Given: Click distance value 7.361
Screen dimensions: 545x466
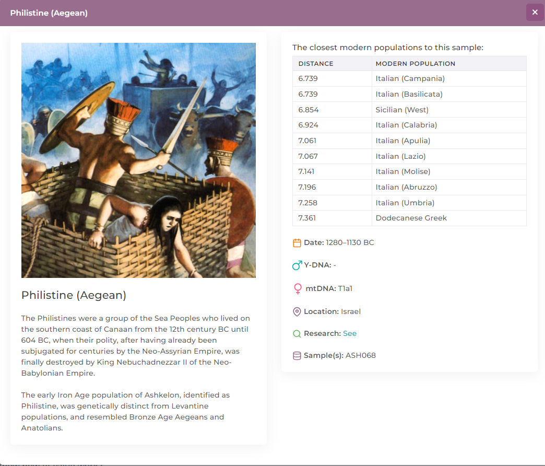Looking at the screenshot, I should pos(307,218).
